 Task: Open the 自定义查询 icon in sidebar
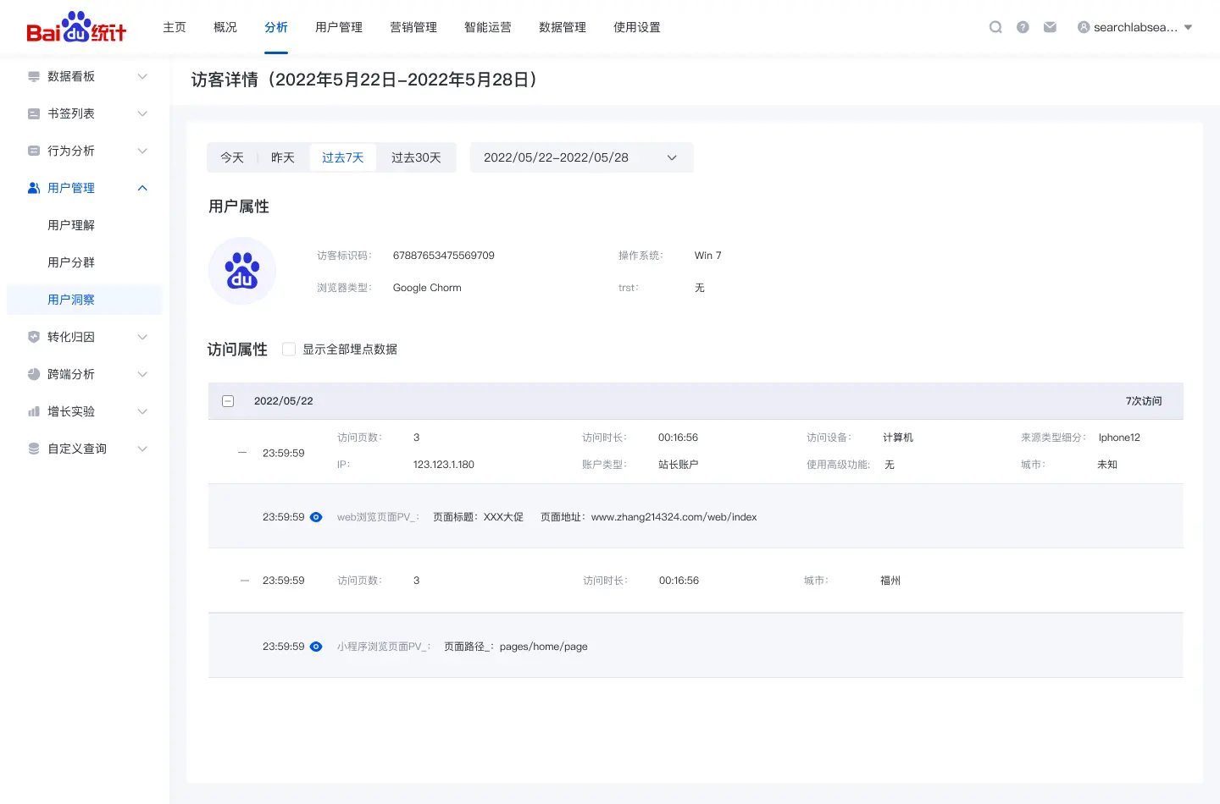pyautogui.click(x=33, y=449)
